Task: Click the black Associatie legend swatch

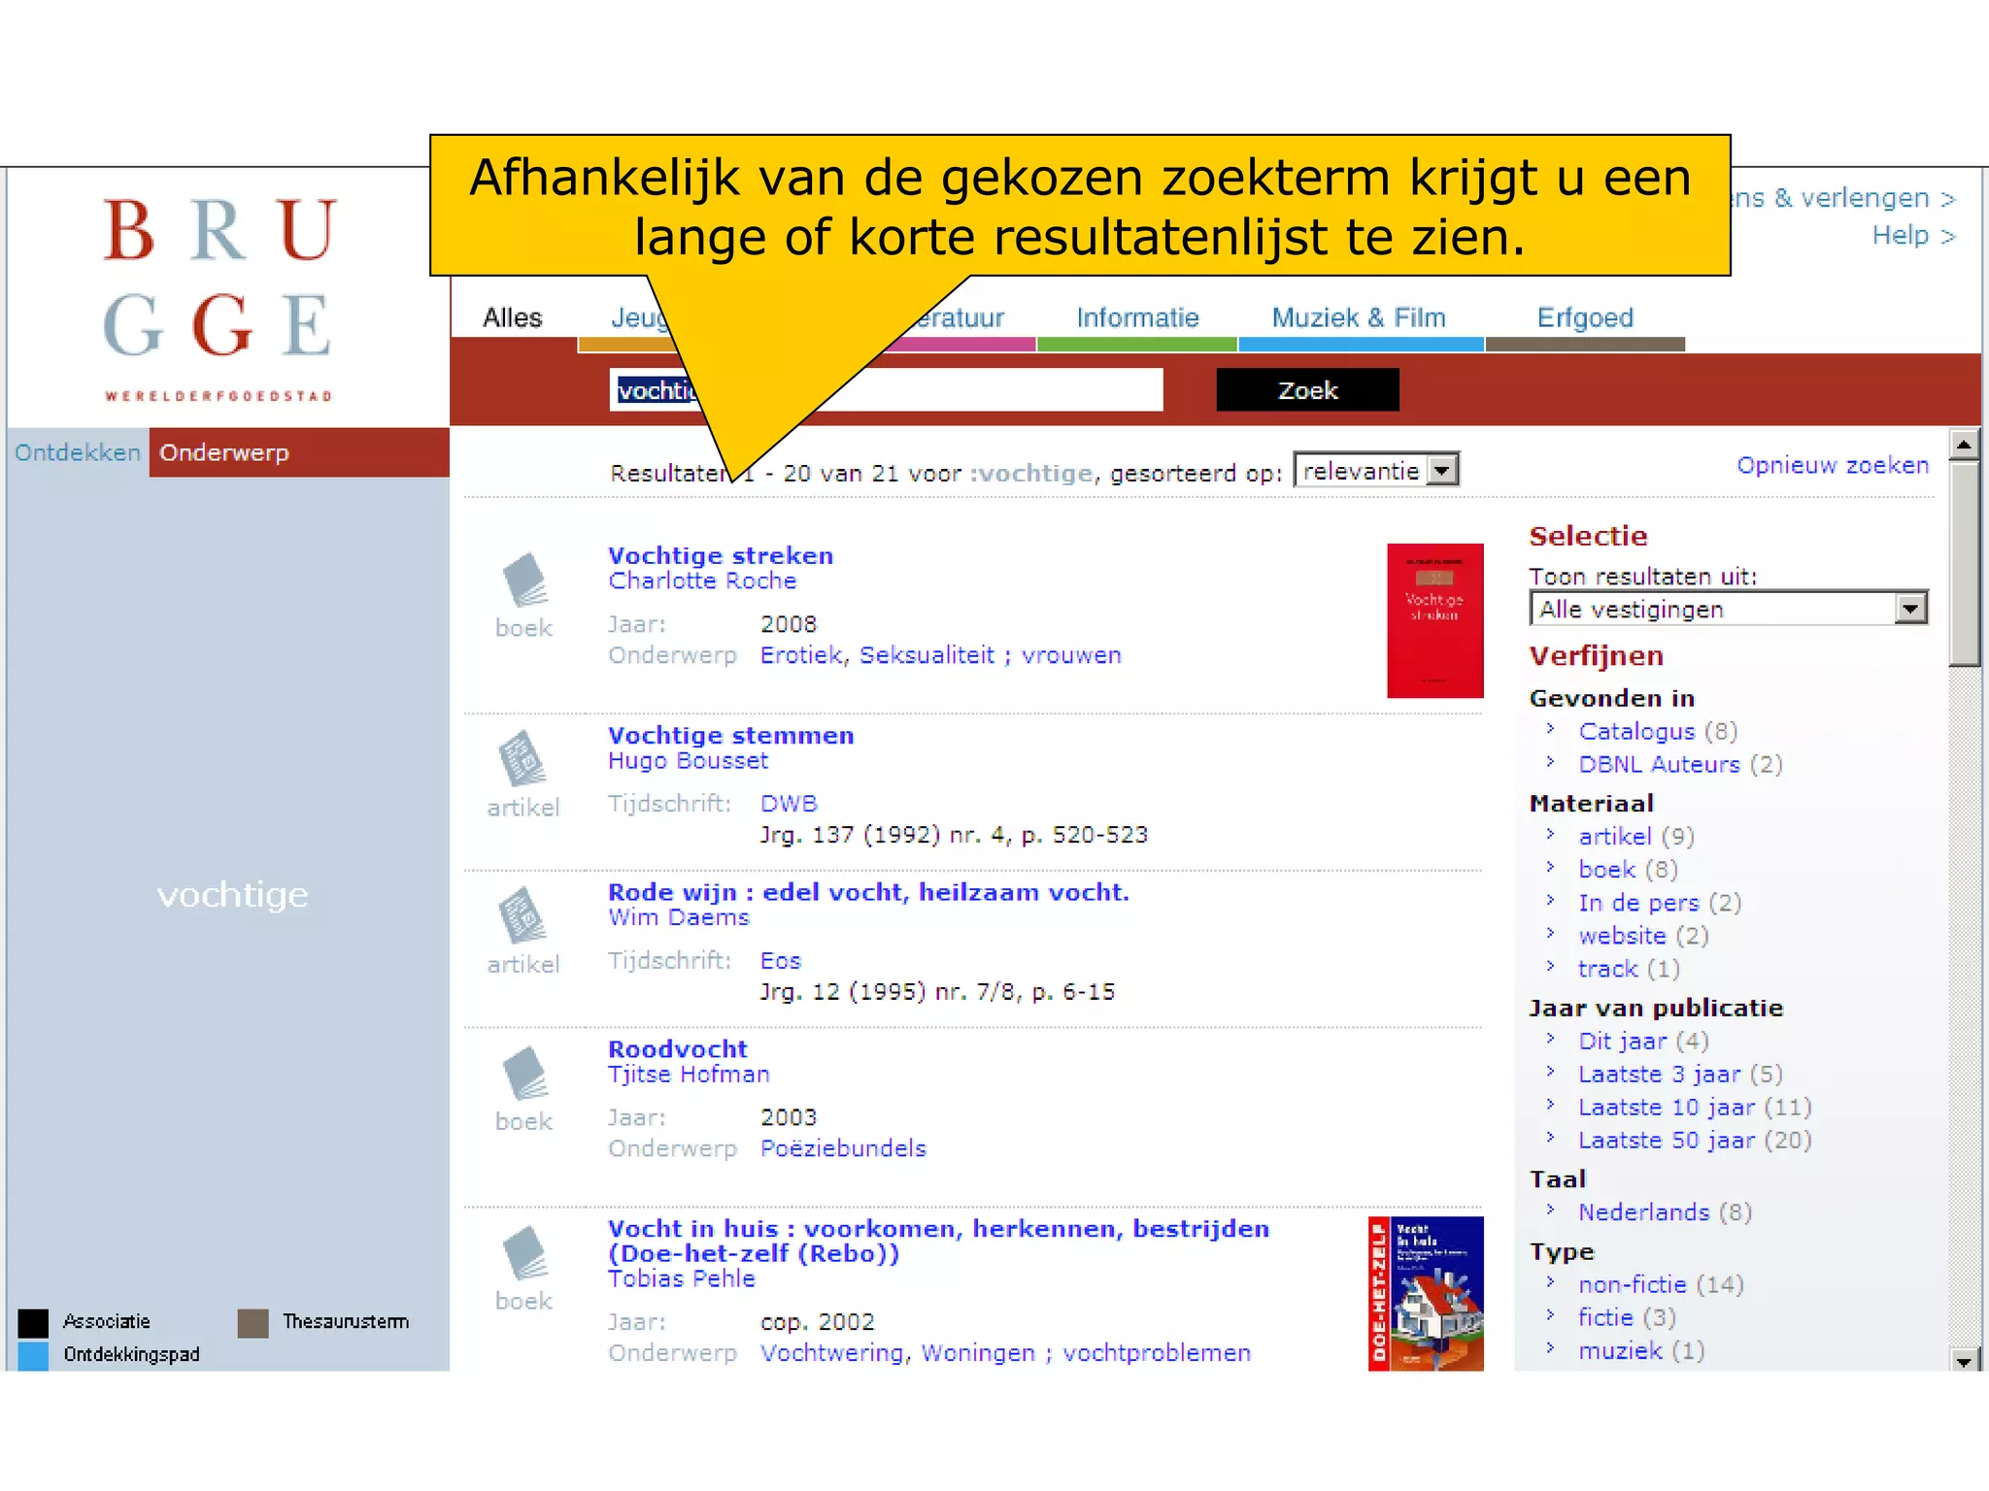Action: (33, 1322)
